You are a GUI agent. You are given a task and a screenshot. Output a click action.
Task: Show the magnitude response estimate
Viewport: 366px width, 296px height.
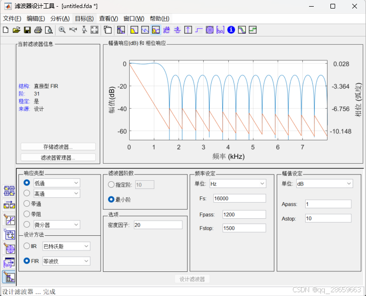[242, 30]
